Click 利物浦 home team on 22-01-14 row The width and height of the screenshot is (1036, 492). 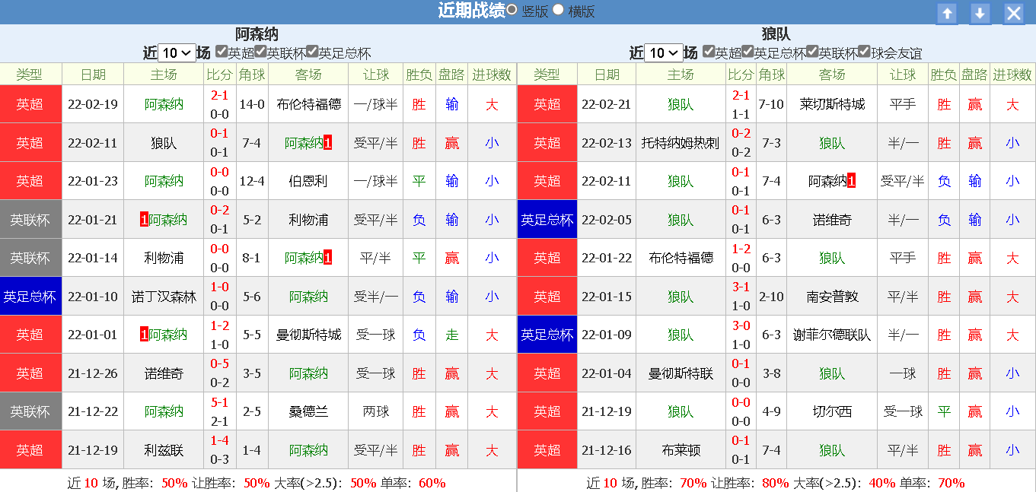click(164, 258)
